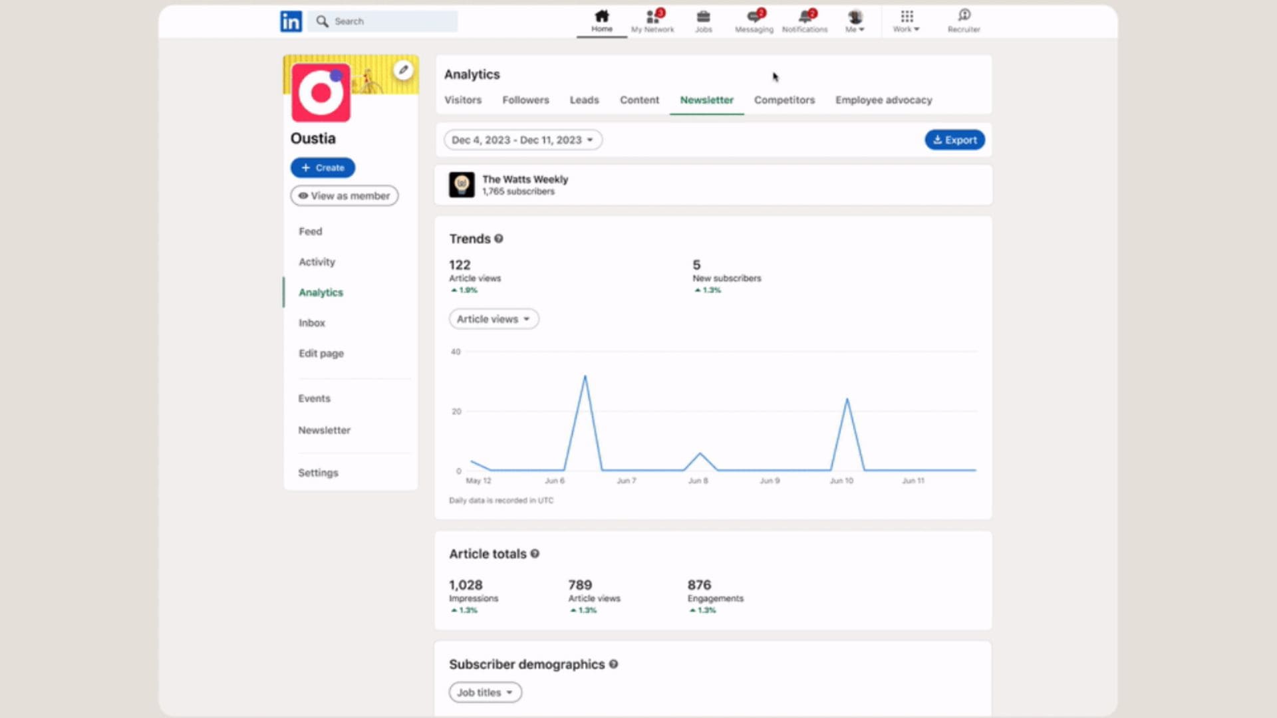
Task: Switch to the Followers tab
Action: point(525,100)
